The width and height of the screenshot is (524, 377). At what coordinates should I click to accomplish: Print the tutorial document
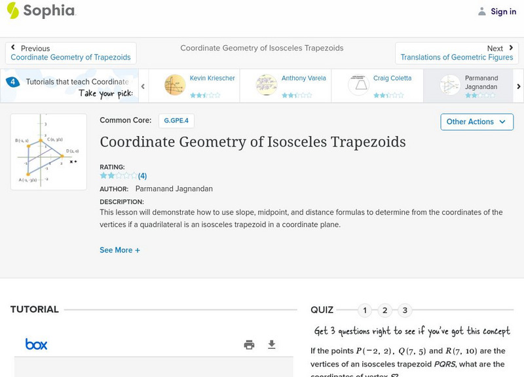click(249, 344)
